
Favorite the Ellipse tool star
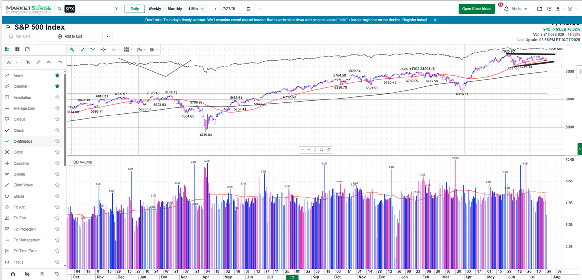click(x=57, y=196)
